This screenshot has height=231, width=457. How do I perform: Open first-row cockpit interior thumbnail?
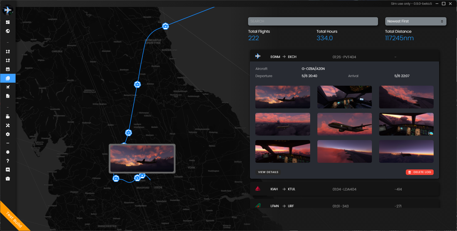coord(344,97)
